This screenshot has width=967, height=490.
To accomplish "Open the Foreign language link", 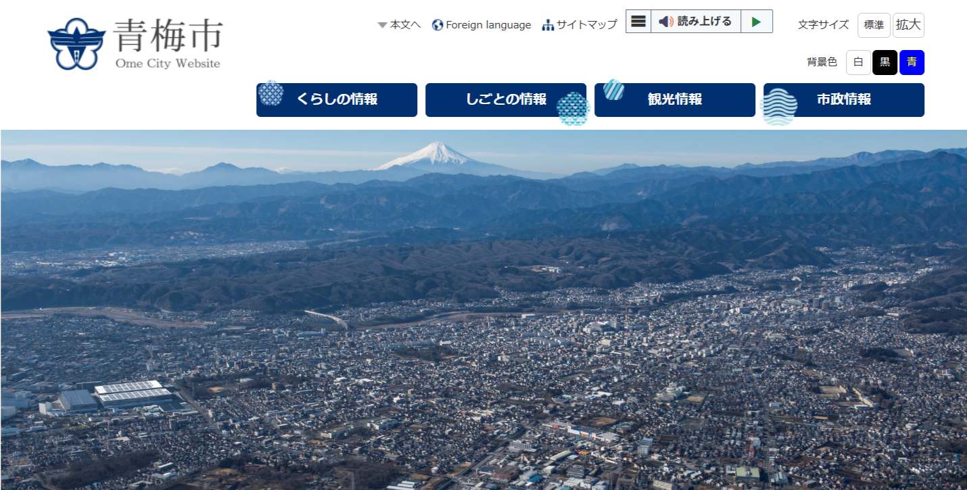I will 488,25.
